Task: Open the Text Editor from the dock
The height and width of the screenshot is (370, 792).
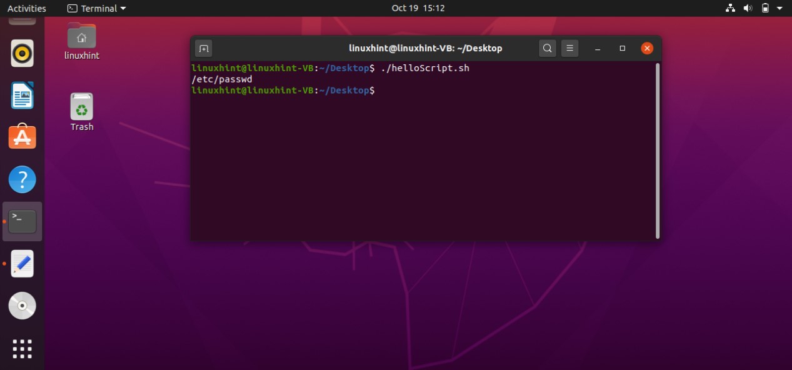Action: click(x=23, y=264)
